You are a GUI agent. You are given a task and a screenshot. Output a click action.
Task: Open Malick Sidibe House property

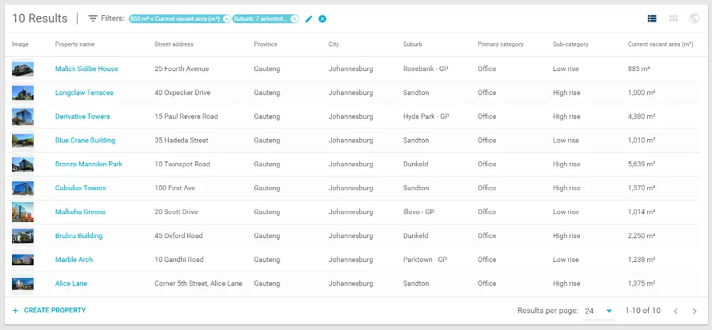click(86, 69)
